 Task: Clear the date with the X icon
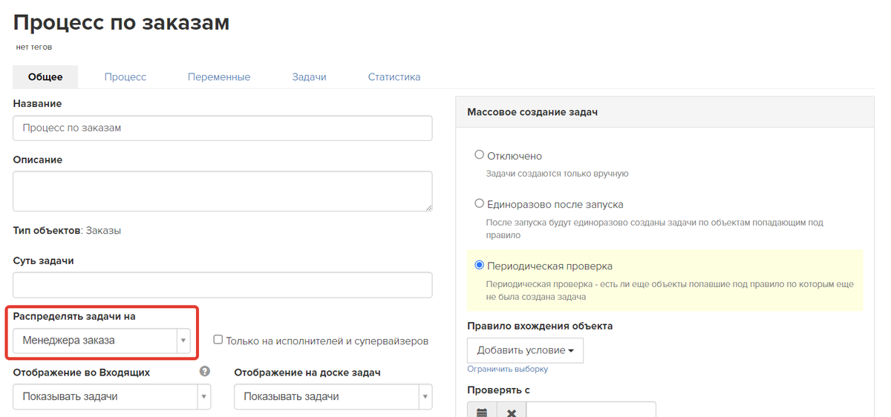[512, 412]
